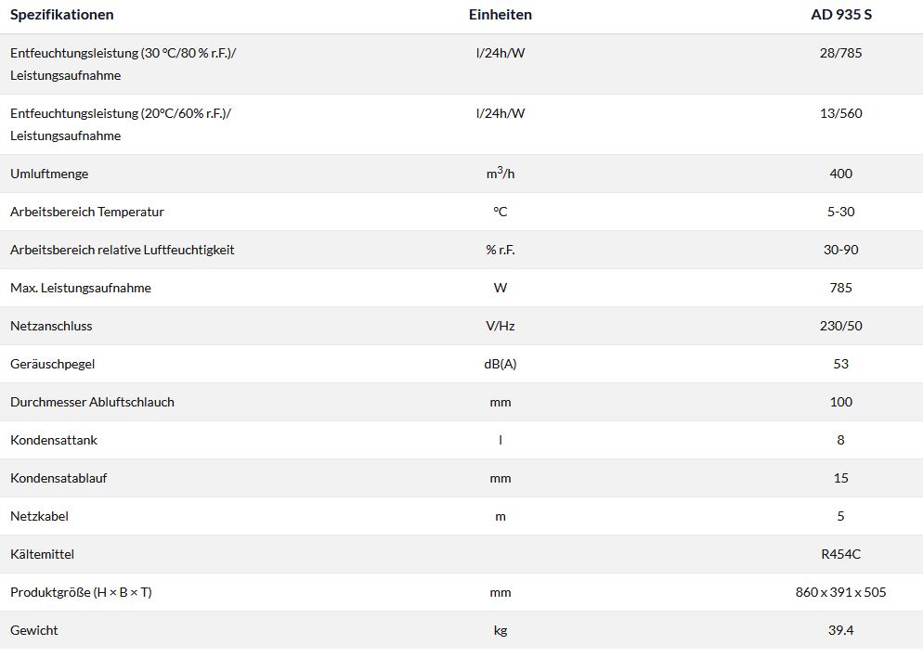This screenshot has height=658, width=923.
Task: Click the Durchmesser Abluftschlauch label
Action: tap(92, 402)
